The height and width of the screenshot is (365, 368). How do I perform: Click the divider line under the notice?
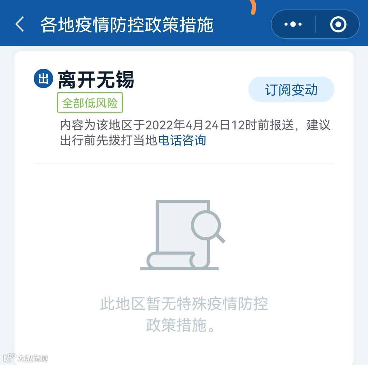click(x=184, y=163)
